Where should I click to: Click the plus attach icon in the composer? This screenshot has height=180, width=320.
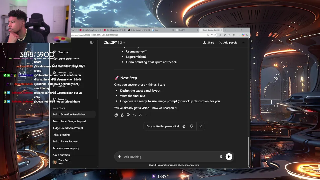point(119,157)
